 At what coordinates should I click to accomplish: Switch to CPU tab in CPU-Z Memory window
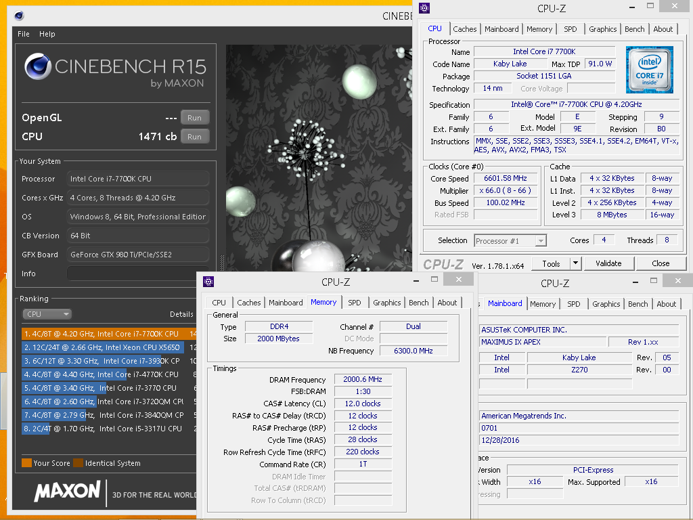219,303
